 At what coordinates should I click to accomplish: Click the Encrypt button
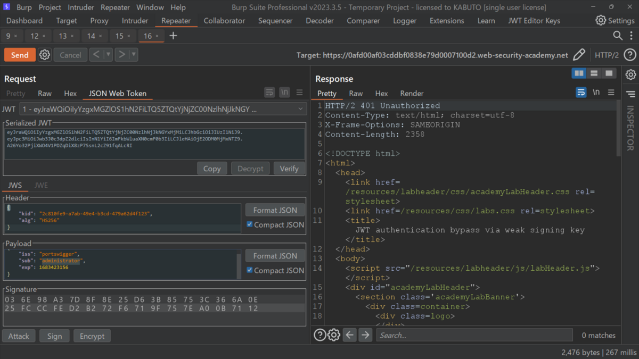pos(92,336)
